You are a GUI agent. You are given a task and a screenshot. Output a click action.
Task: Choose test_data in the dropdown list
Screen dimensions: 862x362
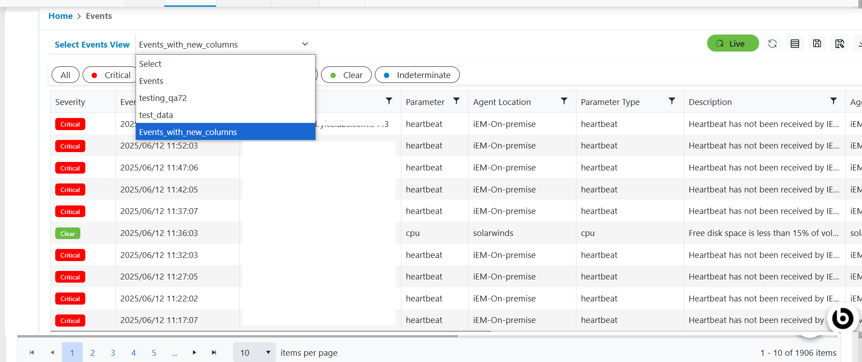click(156, 115)
